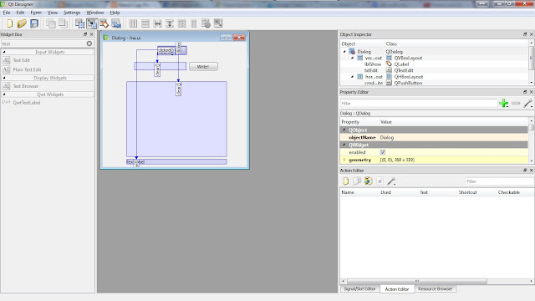
Task: Collapse the QWidget property group
Action: point(344,145)
